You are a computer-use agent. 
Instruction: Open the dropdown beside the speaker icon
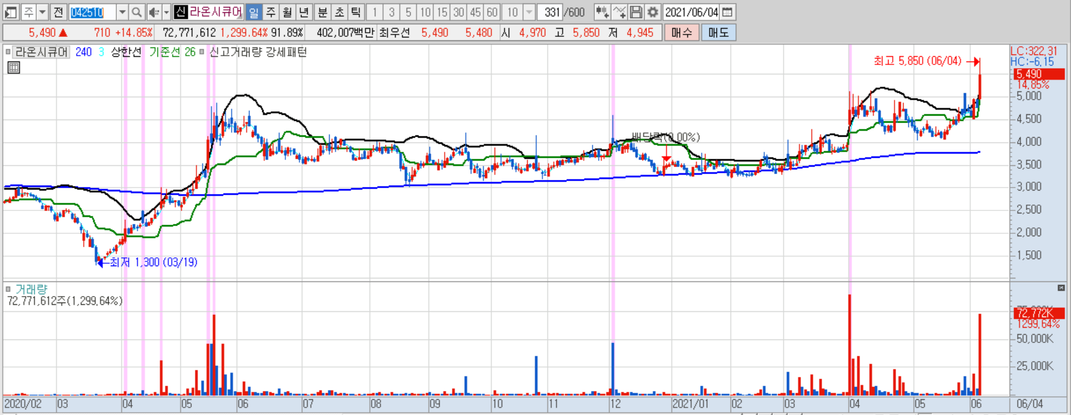[x=166, y=12]
